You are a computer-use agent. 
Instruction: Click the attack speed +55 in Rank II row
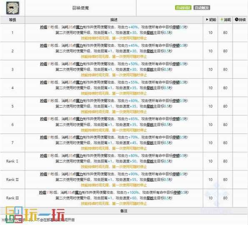(133, 179)
